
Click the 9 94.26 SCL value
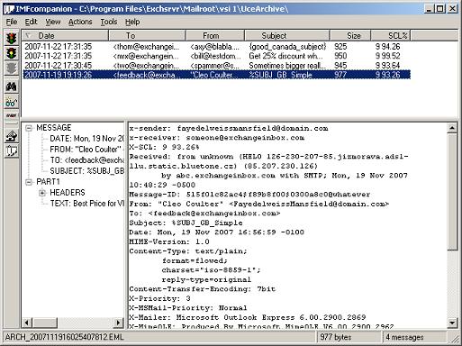(x=387, y=47)
